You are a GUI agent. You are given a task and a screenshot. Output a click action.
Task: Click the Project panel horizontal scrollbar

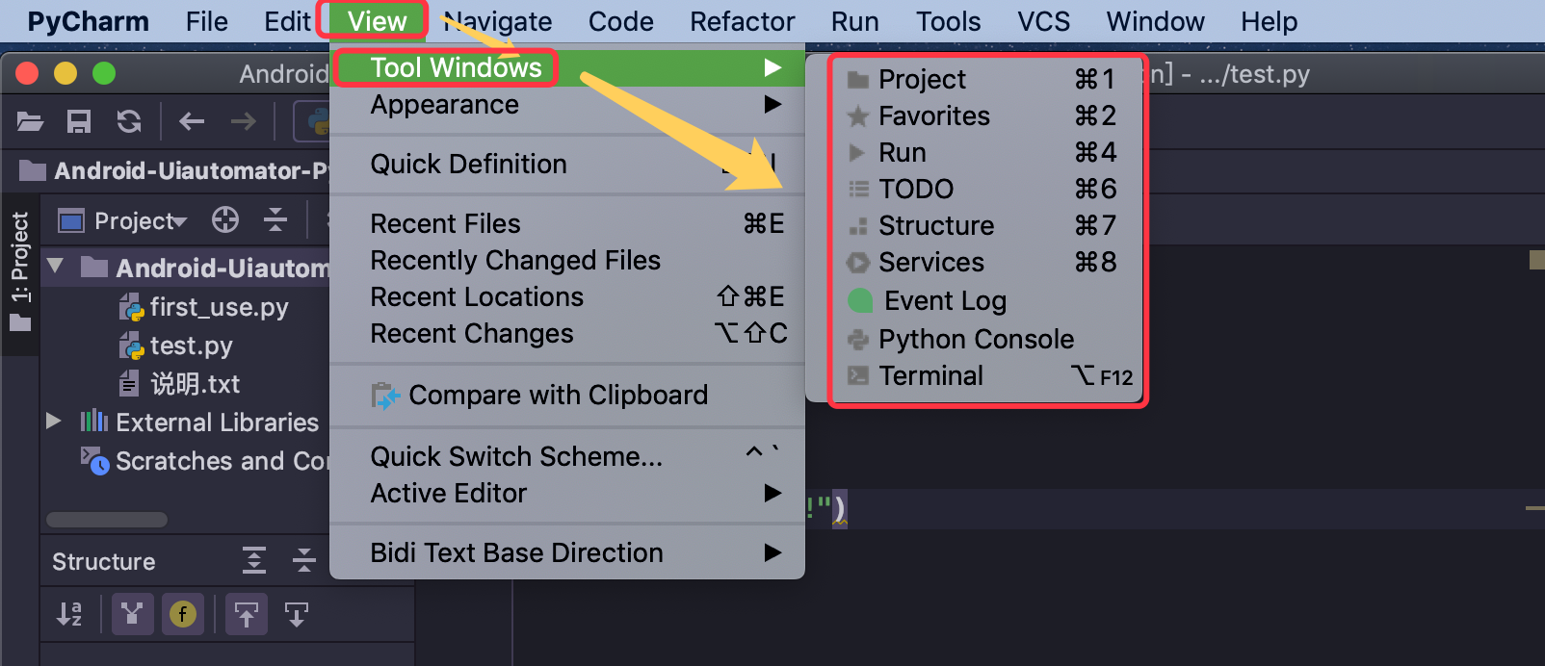[x=107, y=520]
